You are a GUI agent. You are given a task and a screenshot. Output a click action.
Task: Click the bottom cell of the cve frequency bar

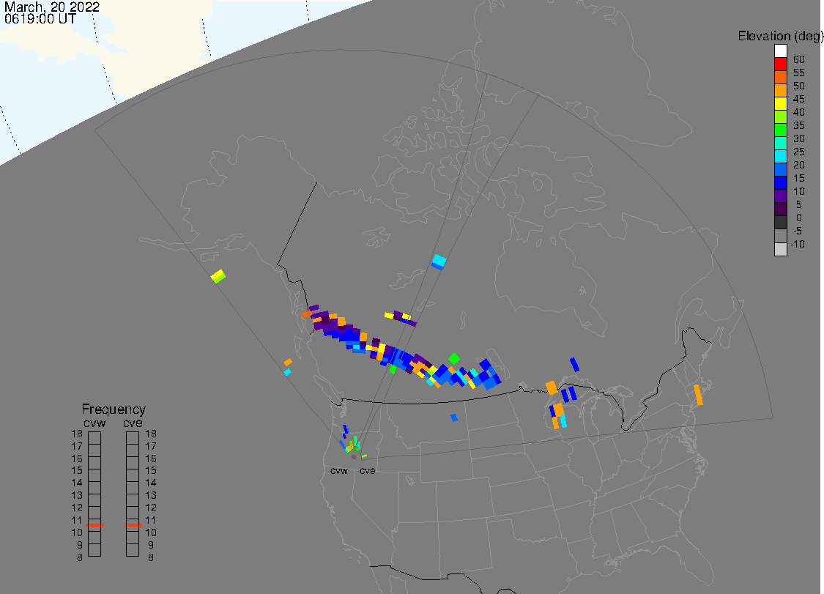tap(133, 551)
